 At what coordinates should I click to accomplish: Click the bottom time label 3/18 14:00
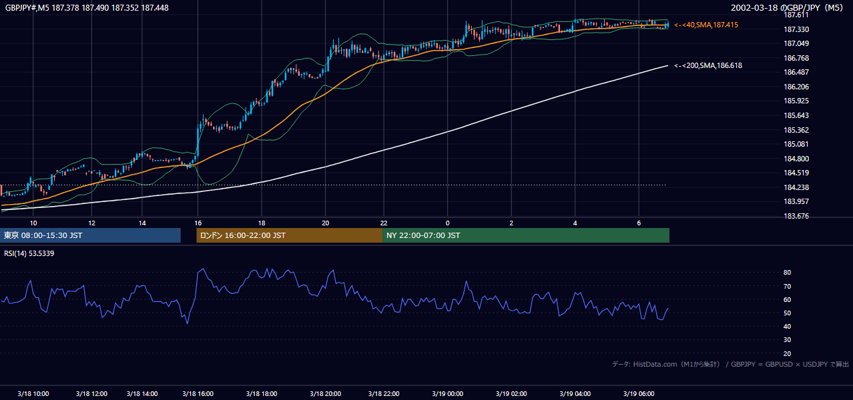[x=142, y=393]
